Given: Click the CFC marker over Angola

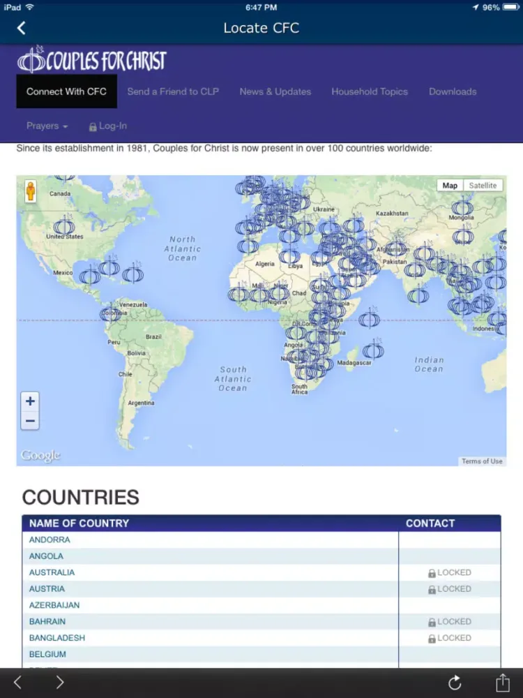Looking at the screenshot, I should [x=295, y=332].
